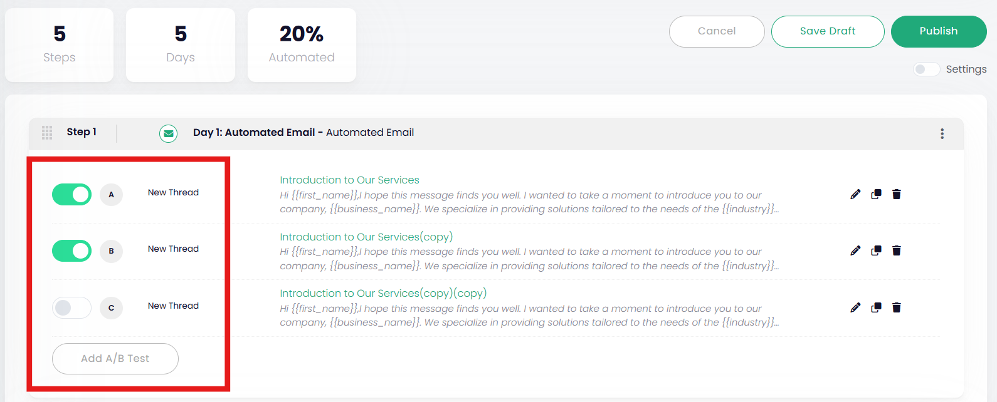Click Save Draft

(x=827, y=31)
